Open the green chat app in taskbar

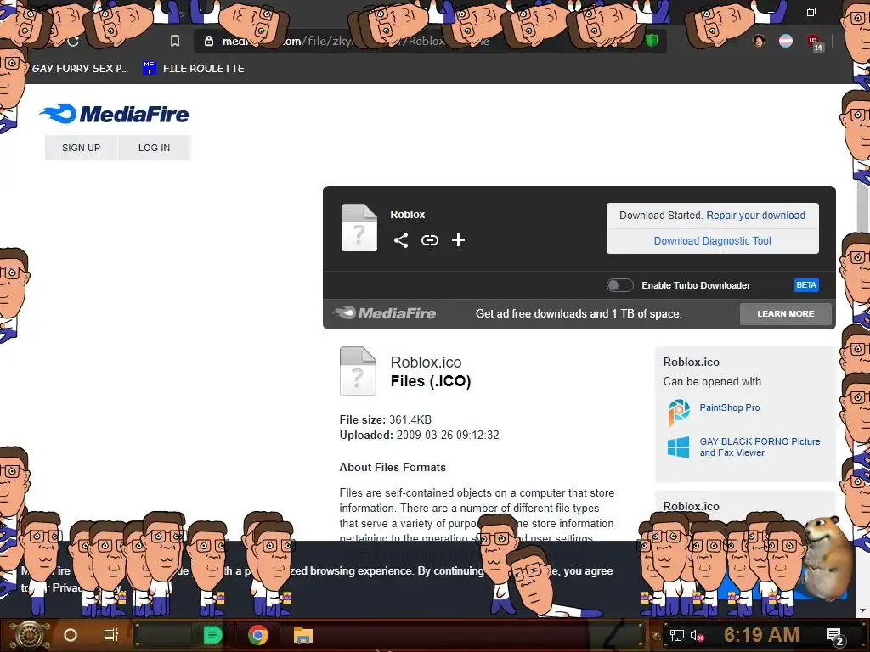(212, 635)
